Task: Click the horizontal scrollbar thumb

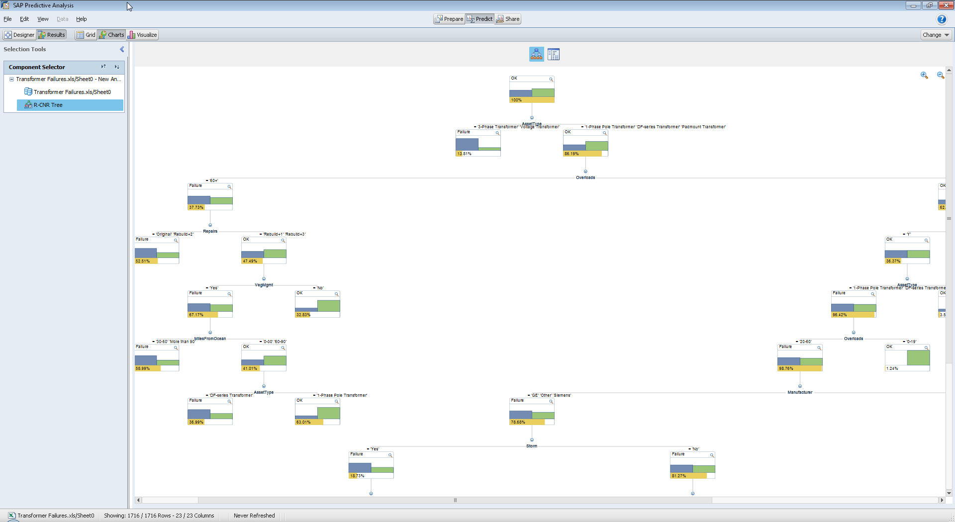Action: [455, 500]
